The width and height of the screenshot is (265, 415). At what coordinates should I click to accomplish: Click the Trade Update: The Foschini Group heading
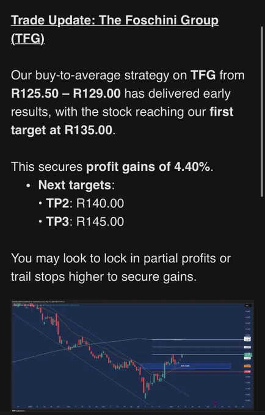[115, 29]
